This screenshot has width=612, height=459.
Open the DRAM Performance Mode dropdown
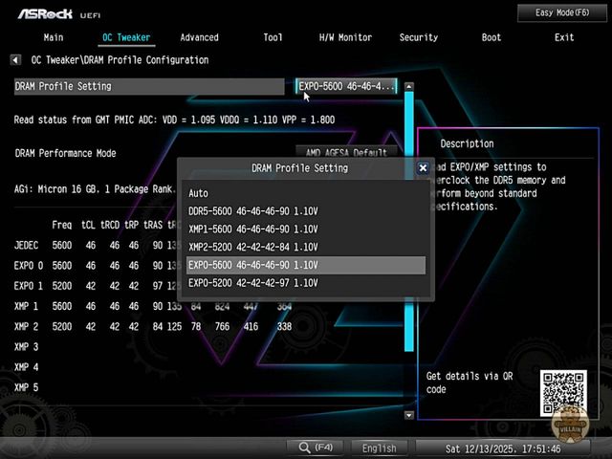pos(346,152)
